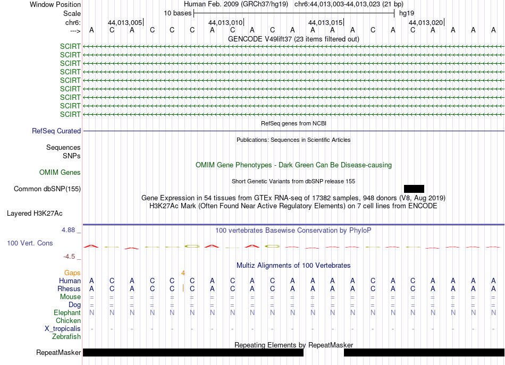Click the hg19 label beside scale bar
The height and width of the screenshot is (365, 505).
click(x=407, y=13)
